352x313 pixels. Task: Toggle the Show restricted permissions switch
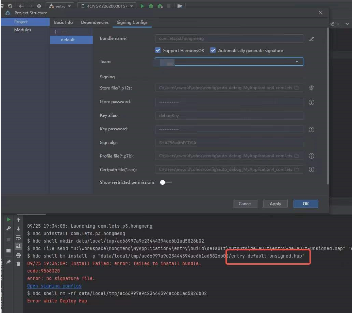[x=166, y=182]
